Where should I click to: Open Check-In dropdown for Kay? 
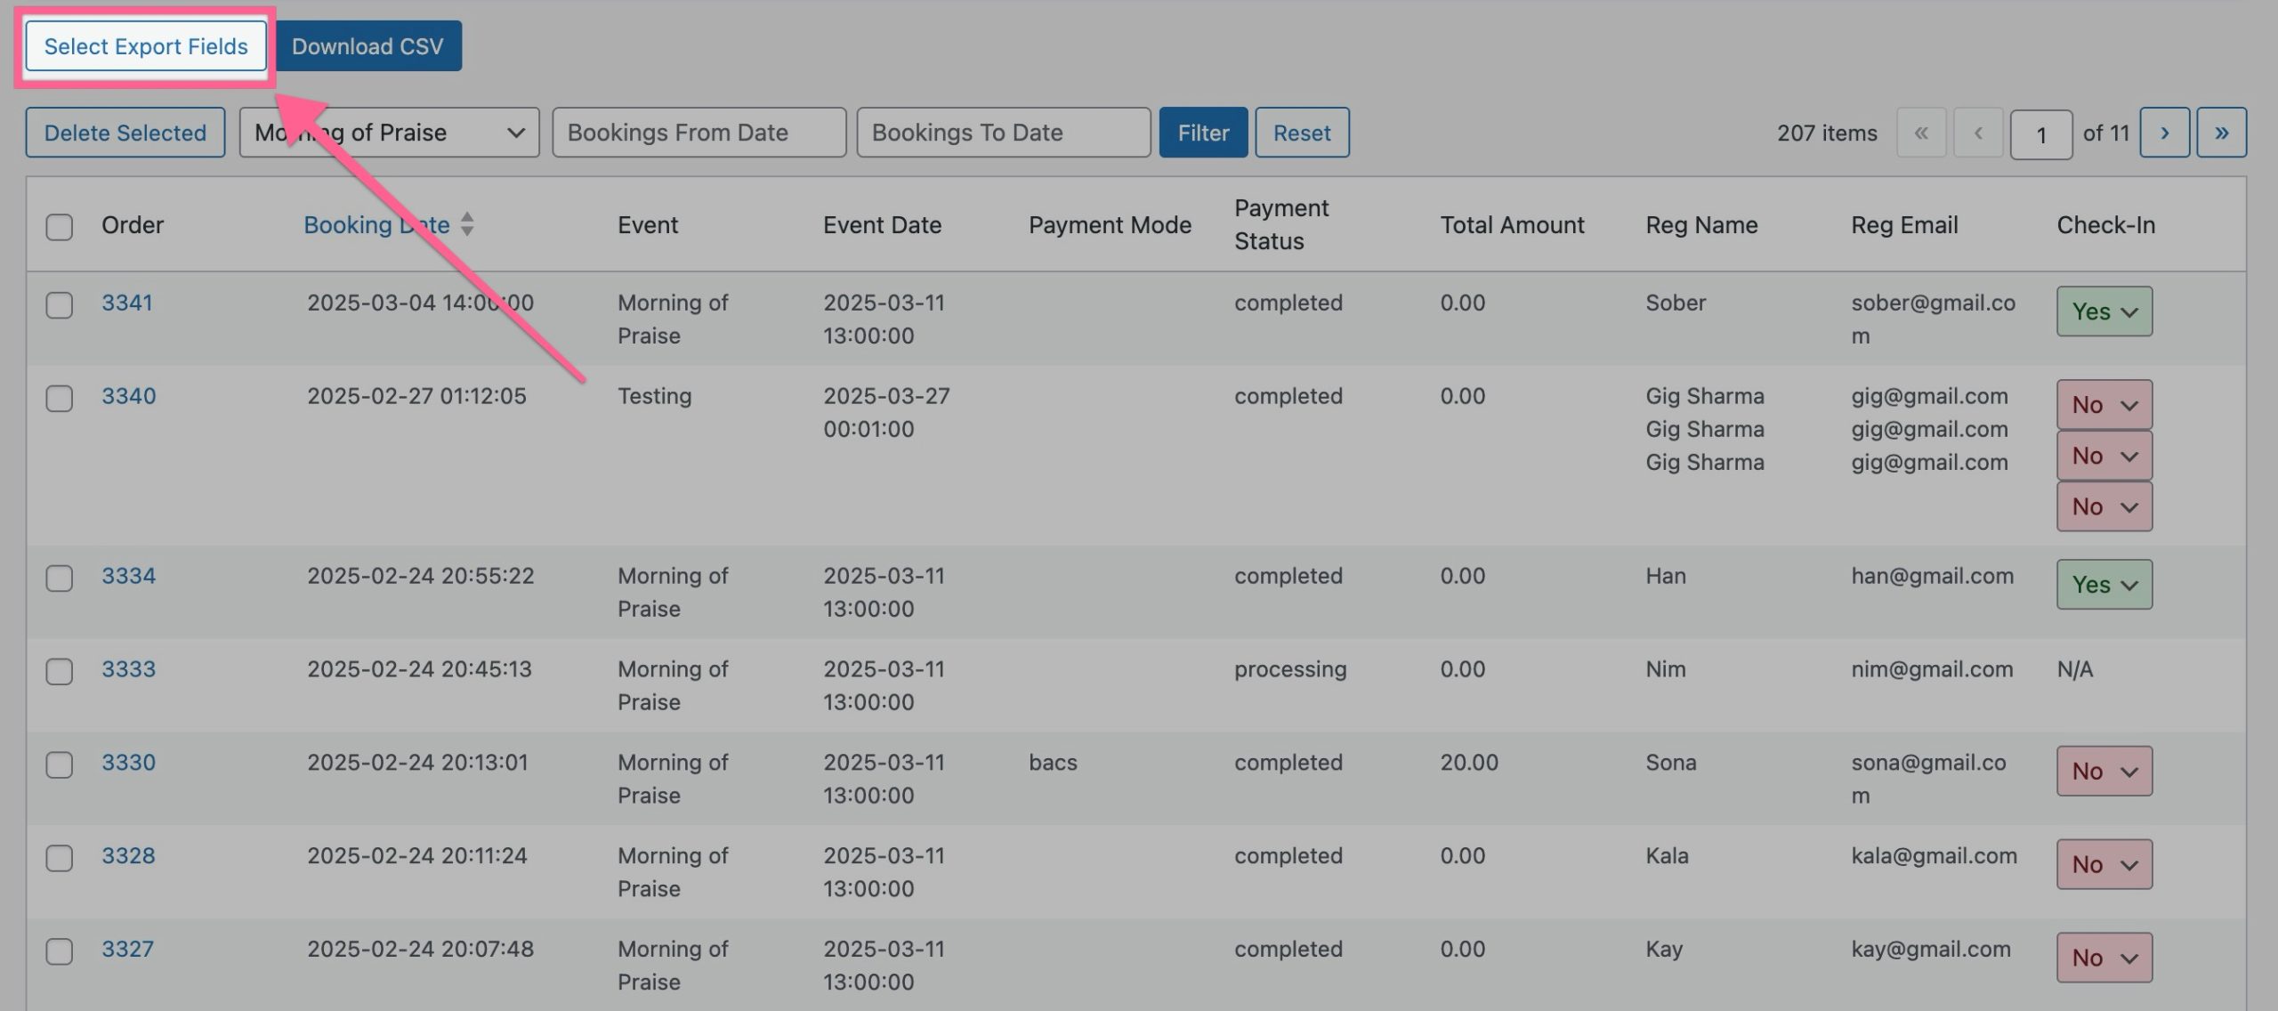(2104, 958)
